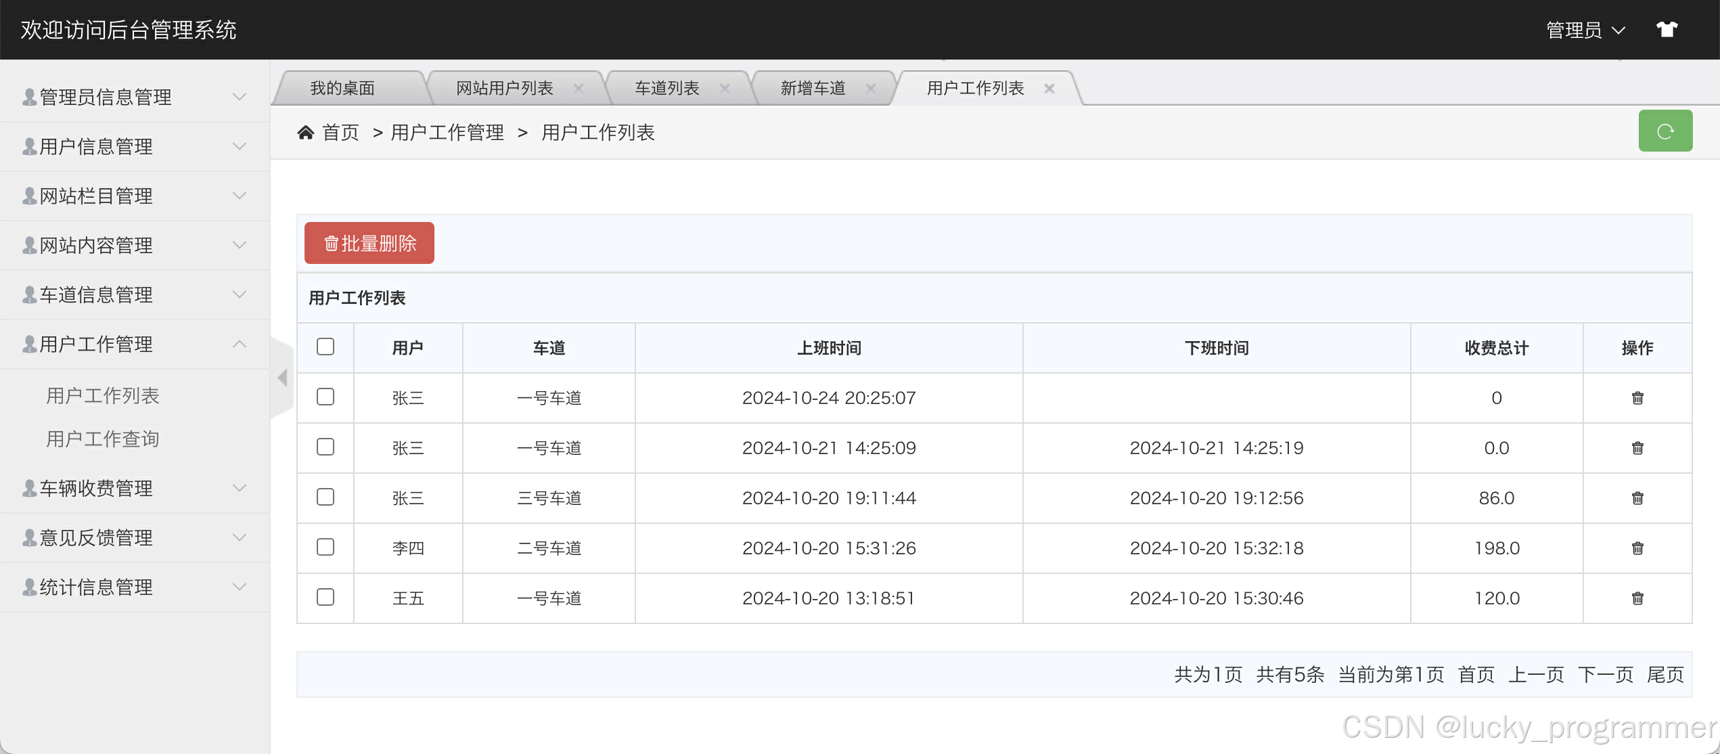Click the green refresh icon button

[1665, 131]
